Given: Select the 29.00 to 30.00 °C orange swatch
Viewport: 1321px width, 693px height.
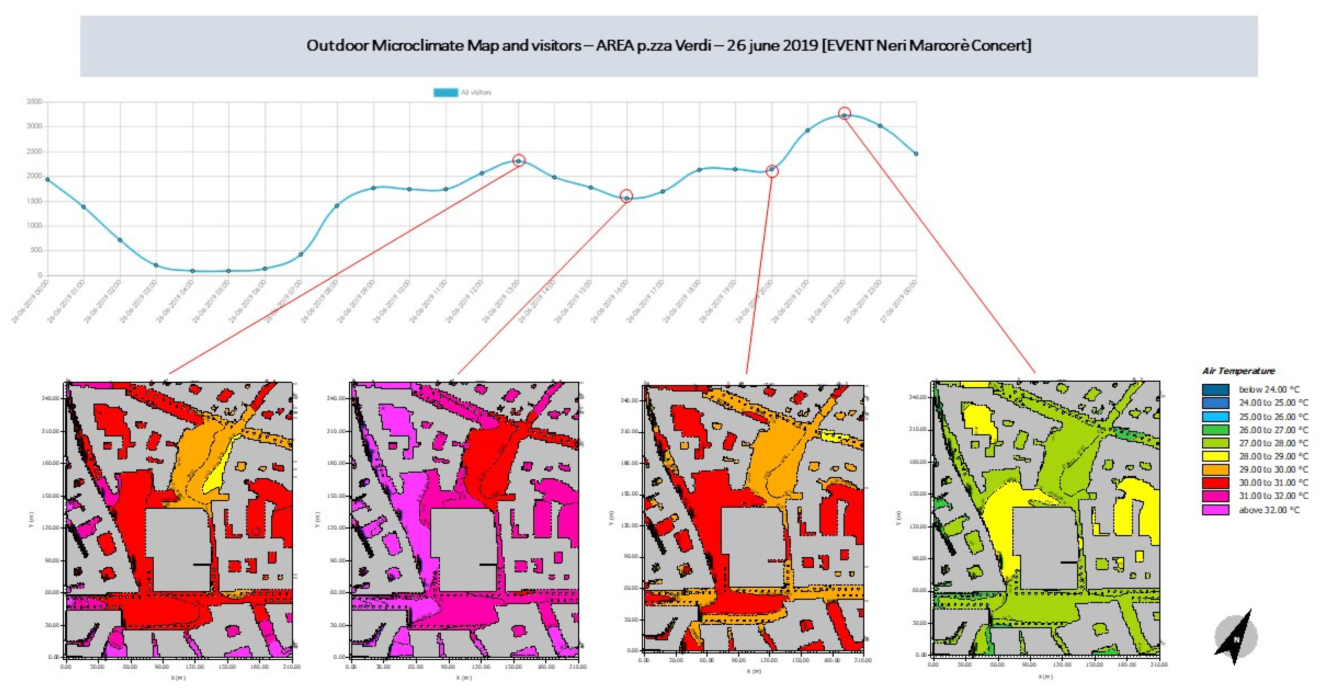Looking at the screenshot, I should coord(1215,470).
